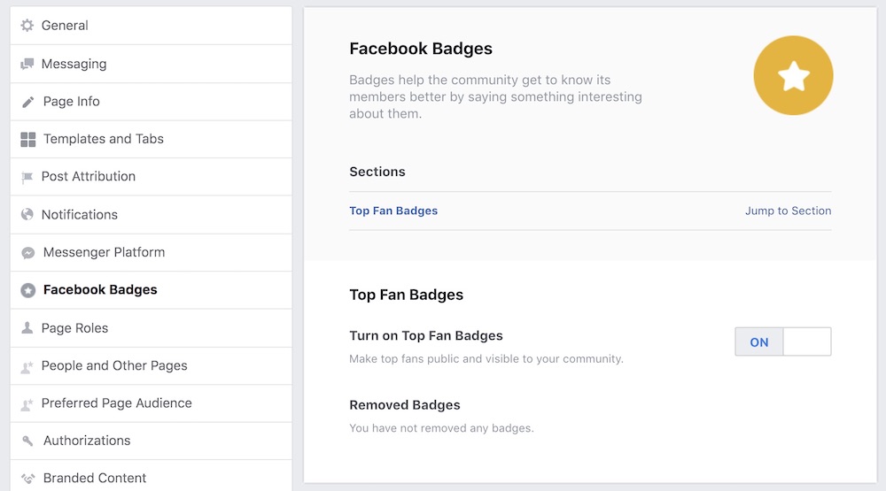
Task: Click the Messaging chat bubbles icon
Action: 27,64
